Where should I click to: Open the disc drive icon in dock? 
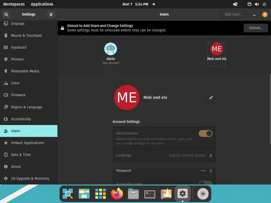point(203,194)
